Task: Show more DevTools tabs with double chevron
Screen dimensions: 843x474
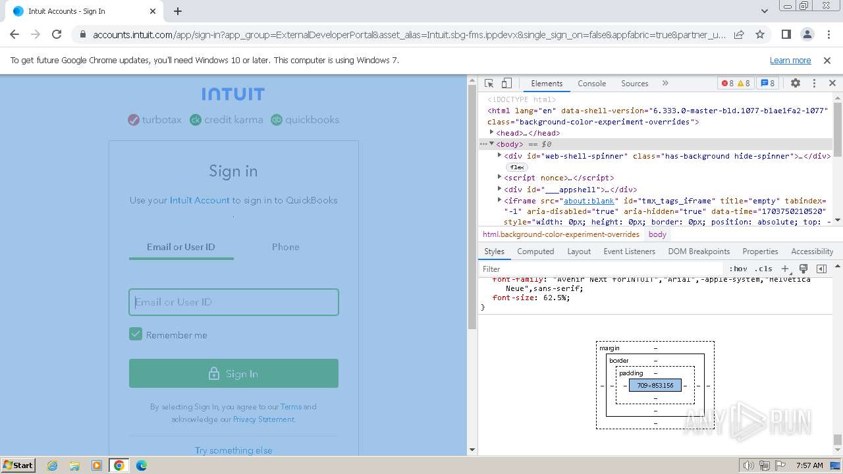Action: click(x=665, y=84)
